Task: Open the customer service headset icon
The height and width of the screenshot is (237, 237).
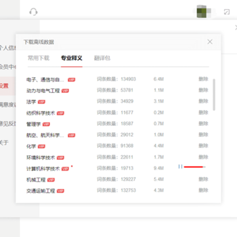Action: pos(34,12)
